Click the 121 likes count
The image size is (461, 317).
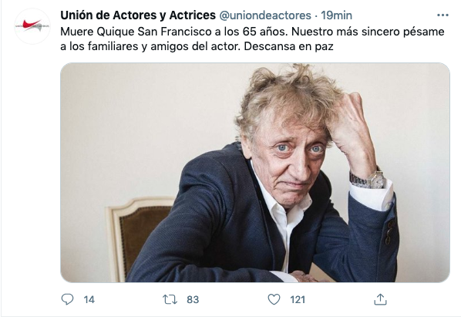pyautogui.click(x=298, y=300)
